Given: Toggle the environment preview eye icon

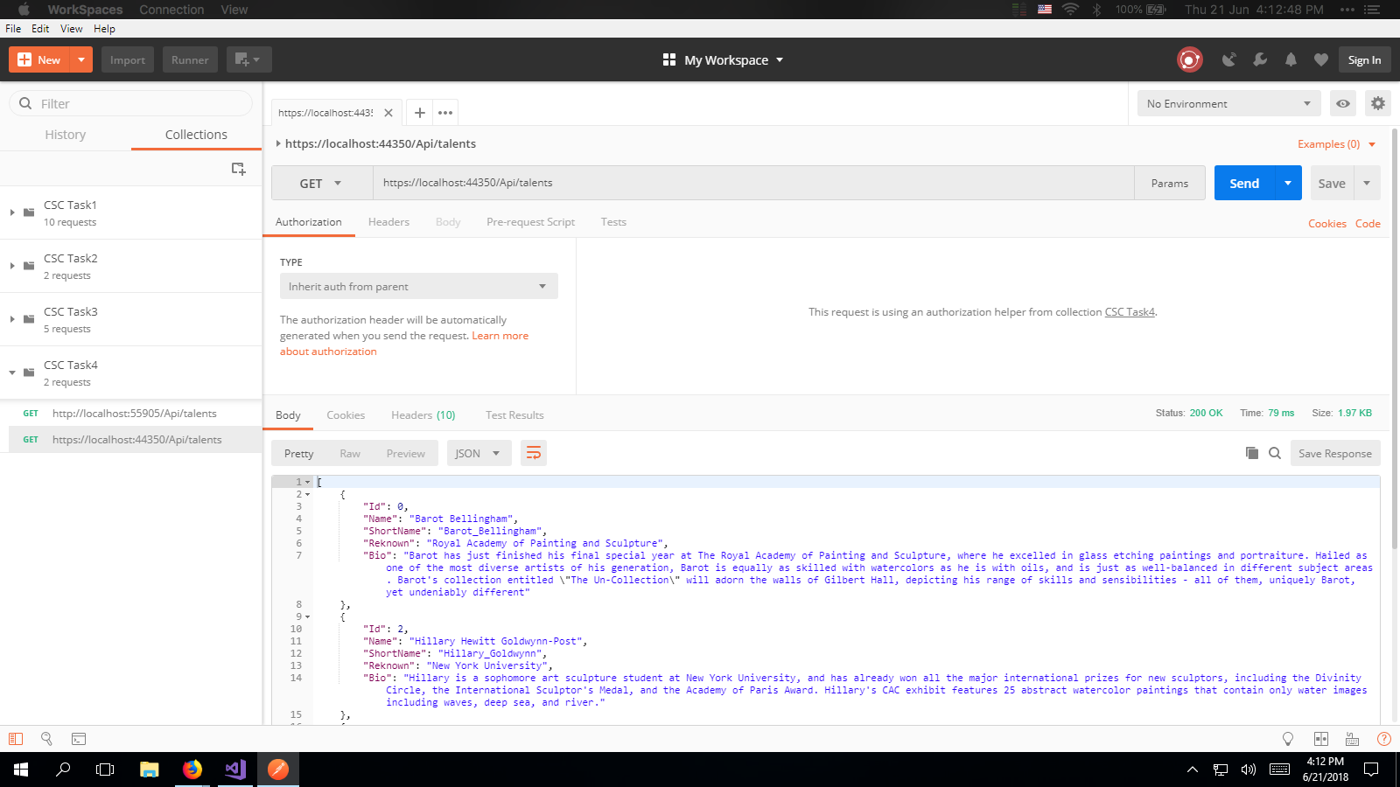Looking at the screenshot, I should (x=1342, y=103).
